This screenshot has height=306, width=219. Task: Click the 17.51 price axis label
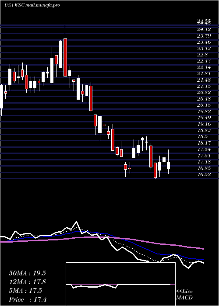click(204, 156)
